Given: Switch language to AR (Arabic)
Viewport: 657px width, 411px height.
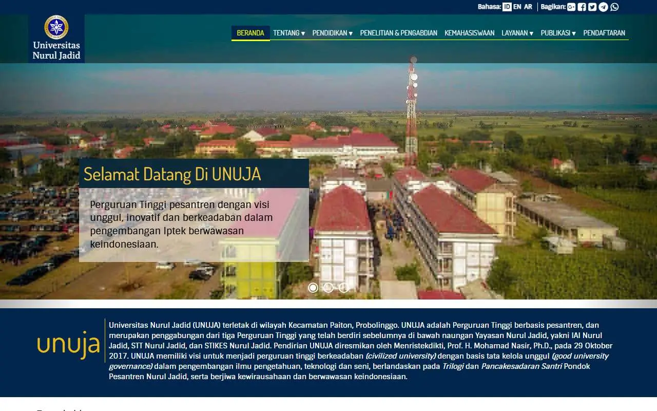Looking at the screenshot, I should (528, 7).
